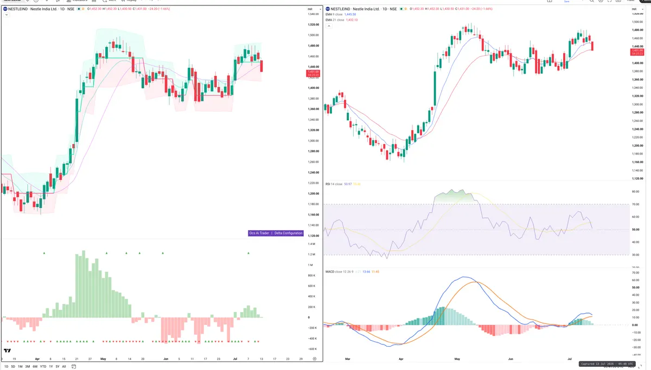
Task: Select the 5D time range button
Action: pyautogui.click(x=13, y=366)
